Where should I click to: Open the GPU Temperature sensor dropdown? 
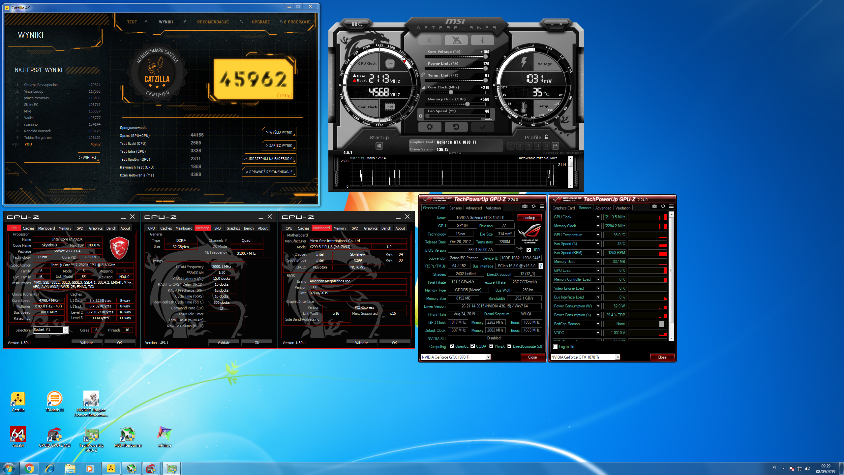pos(598,235)
